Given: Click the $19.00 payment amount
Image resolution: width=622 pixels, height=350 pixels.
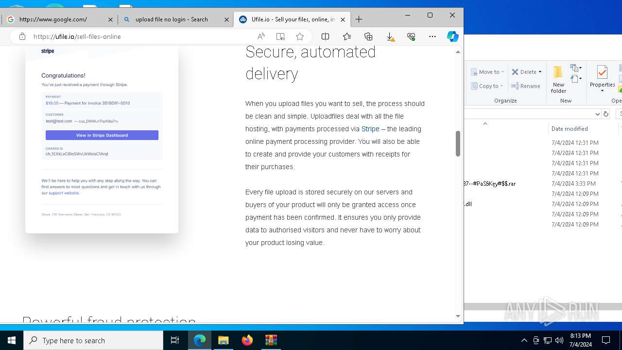Looking at the screenshot, I should (52, 103).
